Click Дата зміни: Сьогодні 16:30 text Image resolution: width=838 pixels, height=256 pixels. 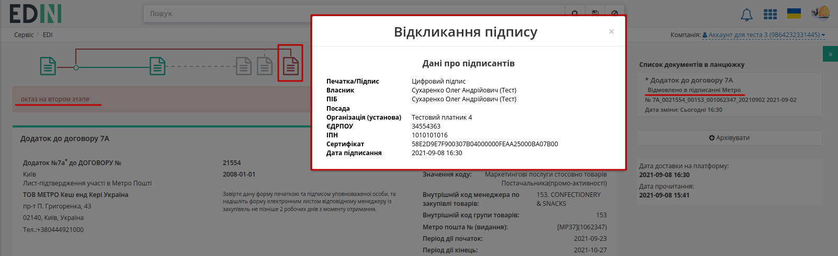(683, 110)
